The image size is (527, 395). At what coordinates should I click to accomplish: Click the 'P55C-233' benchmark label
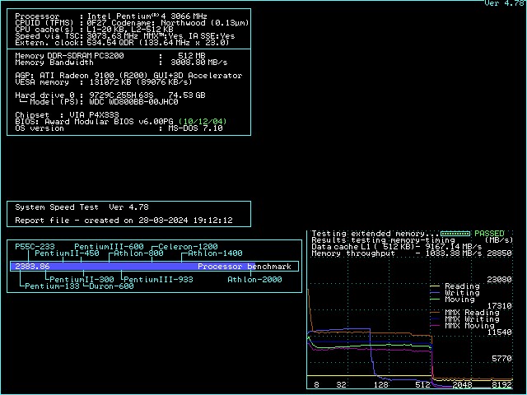35,247
